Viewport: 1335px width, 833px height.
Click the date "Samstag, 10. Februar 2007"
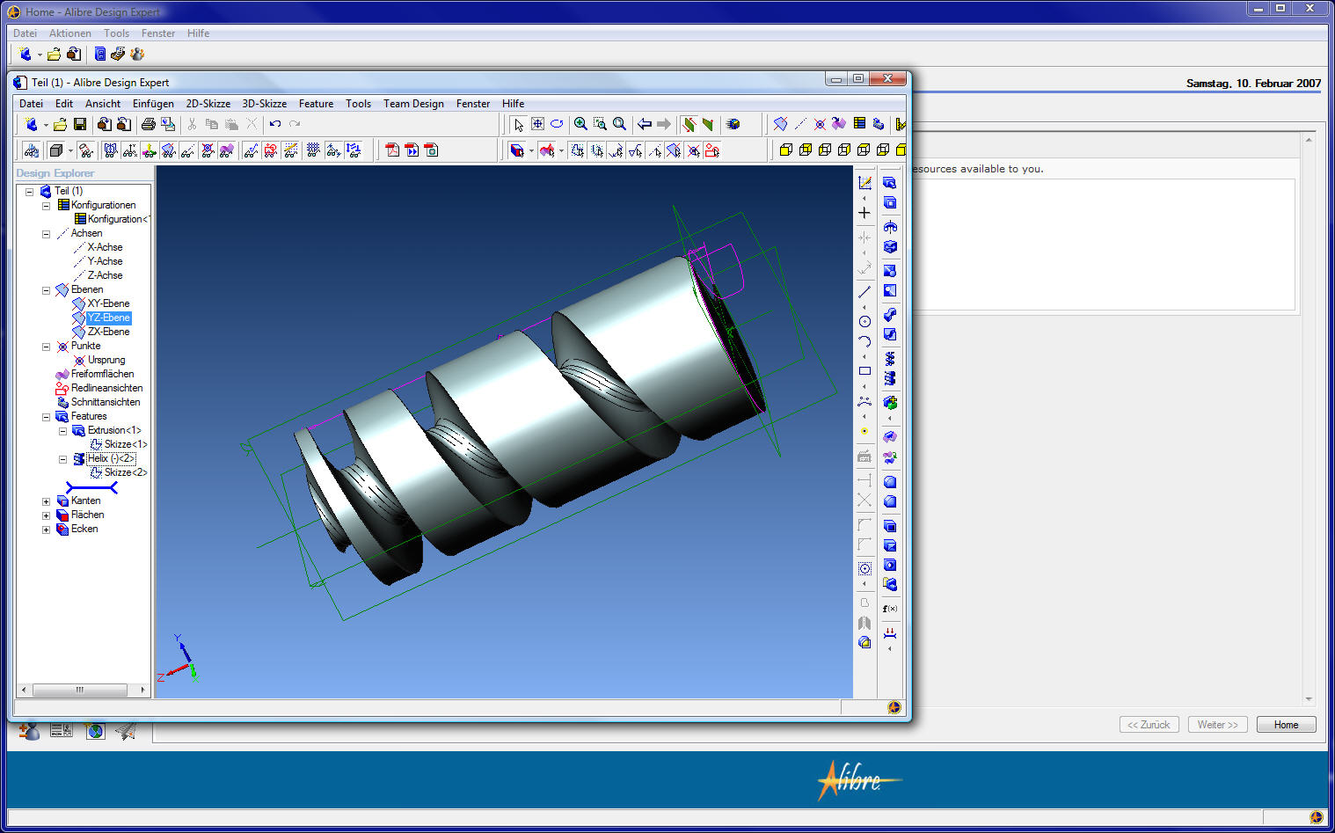coord(1253,84)
